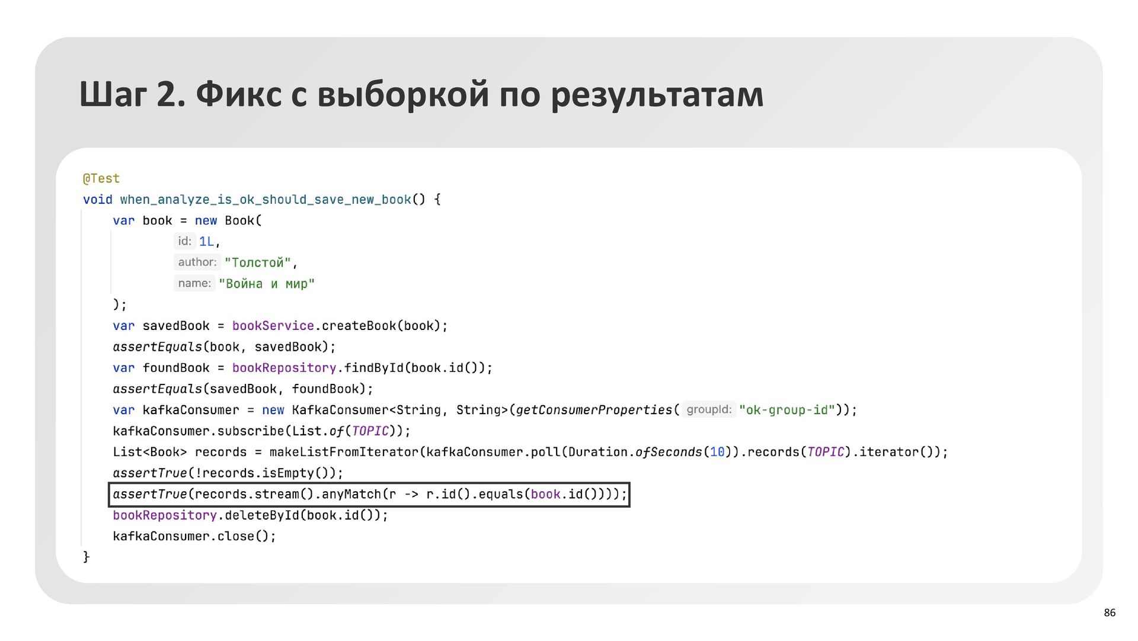The height and width of the screenshot is (641, 1138).
Task: Click the id: parameter hint
Action: [184, 241]
